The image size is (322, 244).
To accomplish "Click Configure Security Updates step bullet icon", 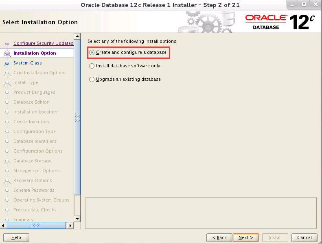I will pos(7,43).
